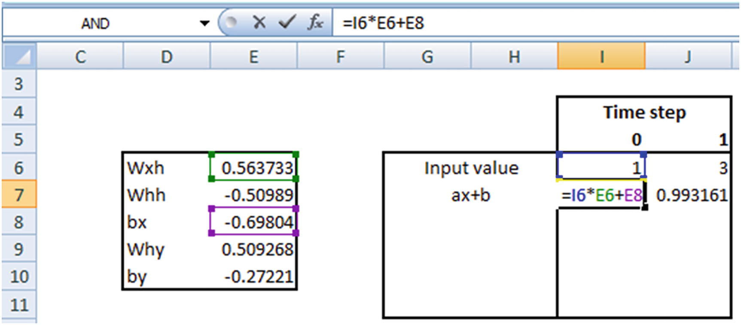This screenshot has height=325, width=741.
Task: Click the by label cell
Action: (167, 276)
